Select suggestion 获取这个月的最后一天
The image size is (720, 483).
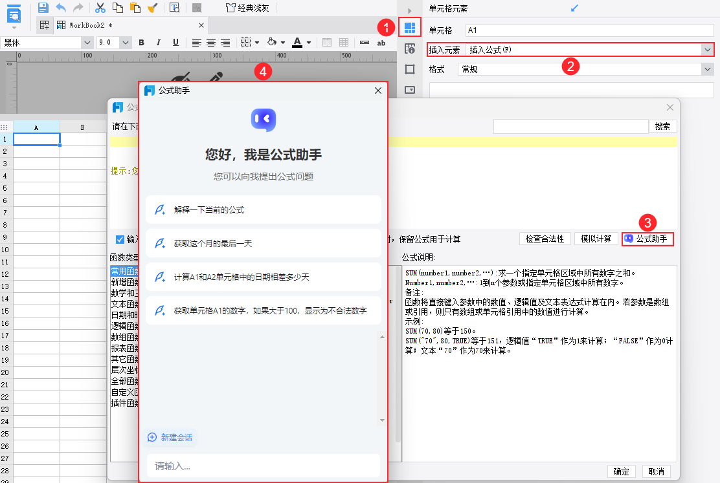(x=264, y=244)
